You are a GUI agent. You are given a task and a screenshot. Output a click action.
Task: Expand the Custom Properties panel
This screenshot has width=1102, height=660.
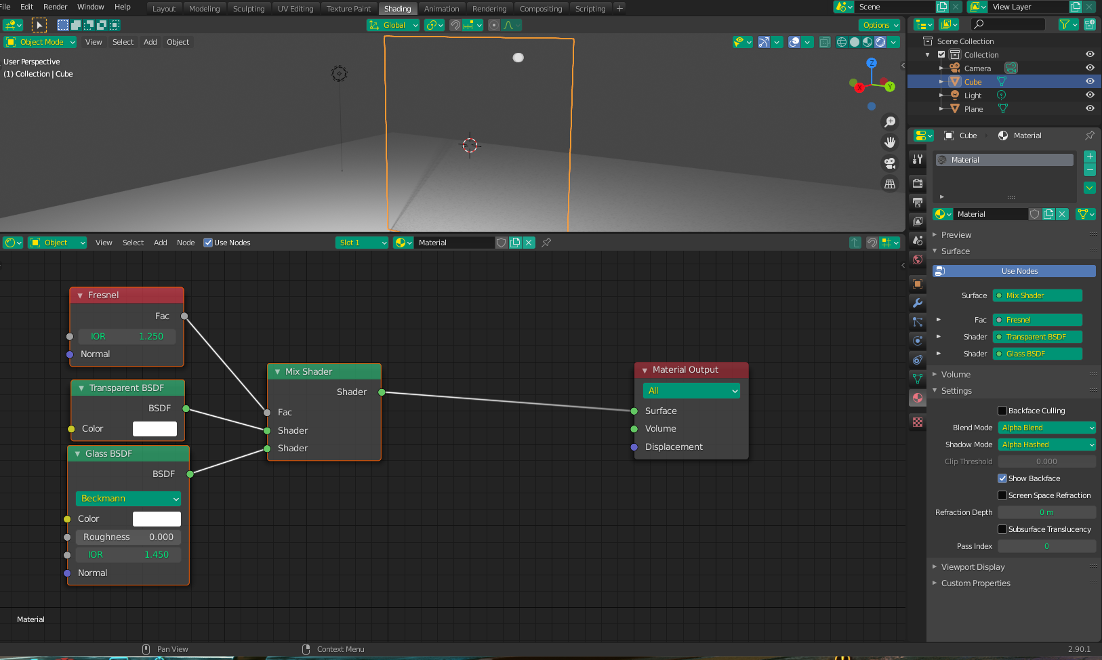point(975,583)
